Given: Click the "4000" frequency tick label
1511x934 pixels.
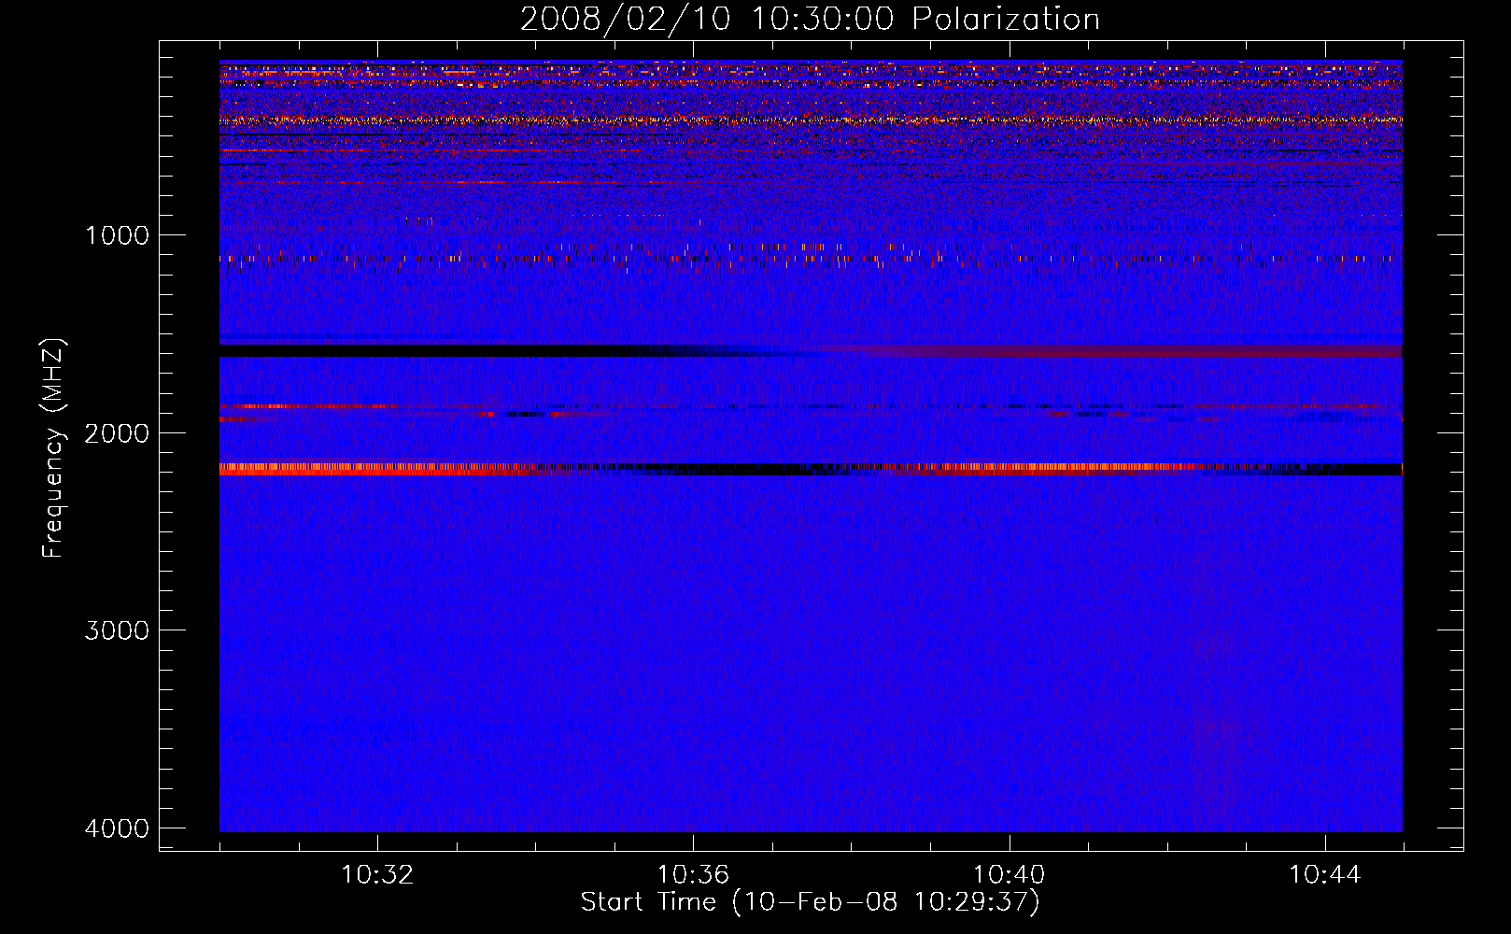Looking at the screenshot, I should coord(117,828).
